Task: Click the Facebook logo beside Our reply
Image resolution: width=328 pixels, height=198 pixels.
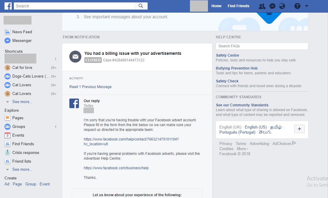Action: point(74,103)
